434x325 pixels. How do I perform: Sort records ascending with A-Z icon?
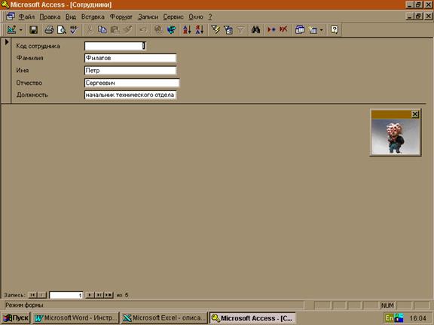187,29
